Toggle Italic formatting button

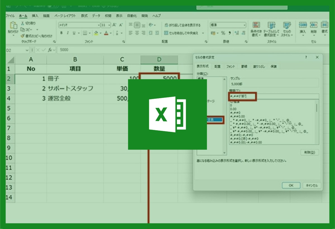coord(68,33)
